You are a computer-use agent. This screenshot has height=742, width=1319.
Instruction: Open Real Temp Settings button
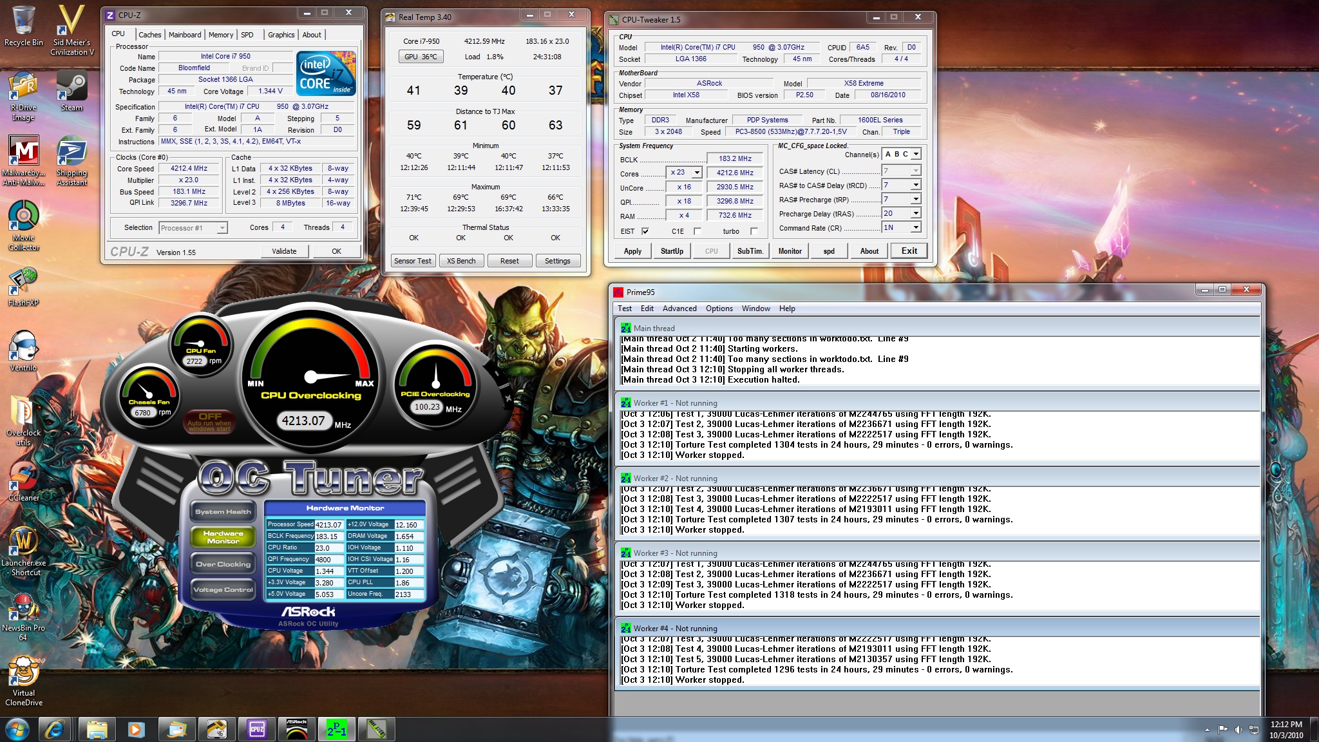558,261
